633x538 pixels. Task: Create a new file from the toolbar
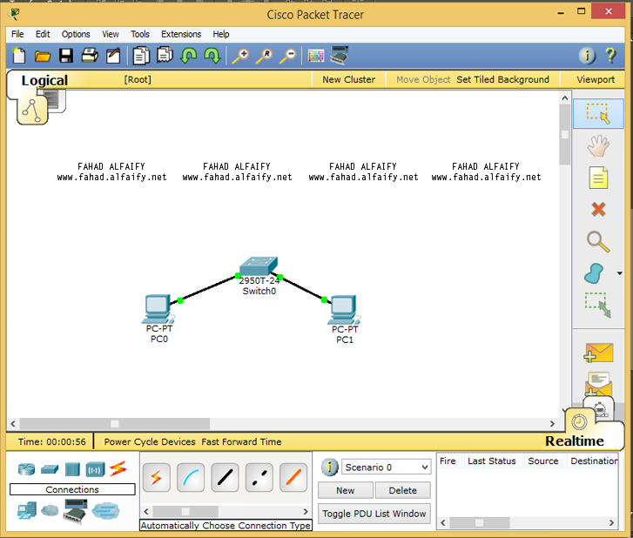pyautogui.click(x=18, y=56)
